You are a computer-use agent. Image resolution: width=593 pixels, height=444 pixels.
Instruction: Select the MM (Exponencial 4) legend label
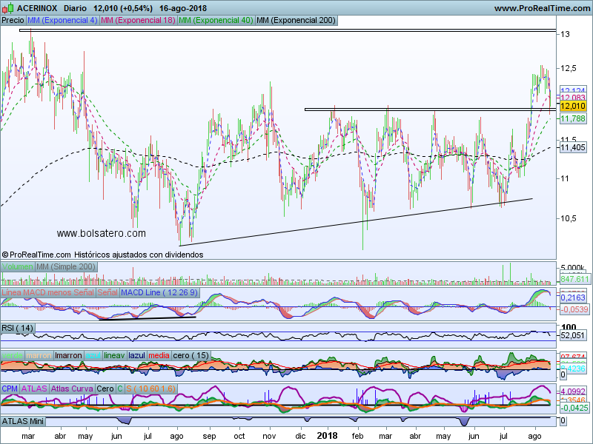[x=62, y=21]
